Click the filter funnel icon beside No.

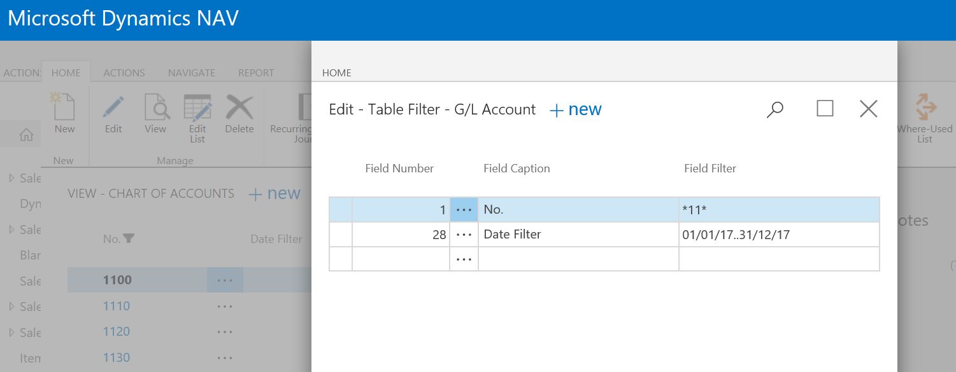[129, 239]
